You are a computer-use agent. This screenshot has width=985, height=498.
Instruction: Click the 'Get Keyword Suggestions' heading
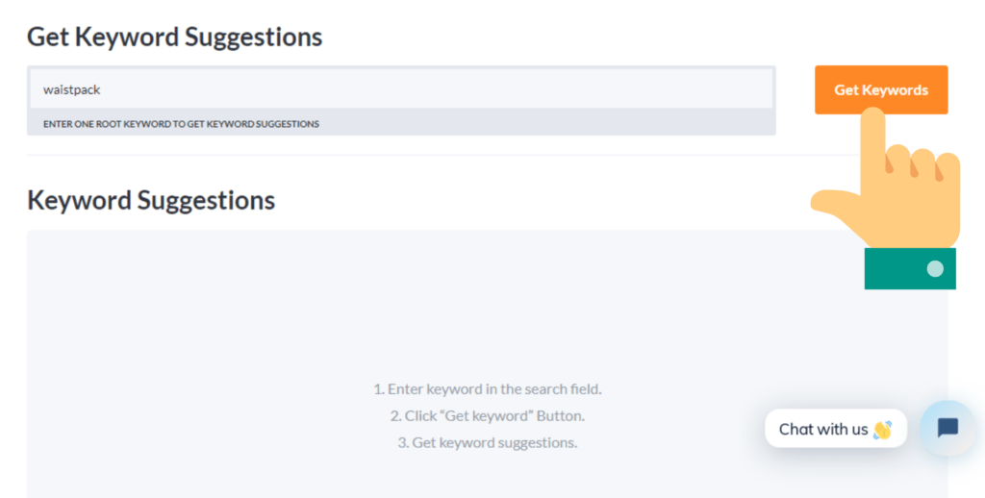(174, 37)
